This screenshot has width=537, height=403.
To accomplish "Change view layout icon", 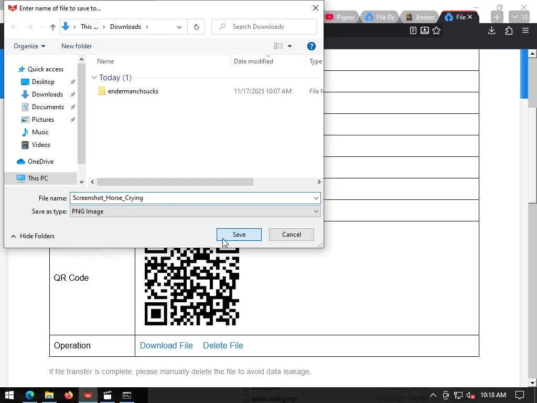I will click(x=278, y=46).
